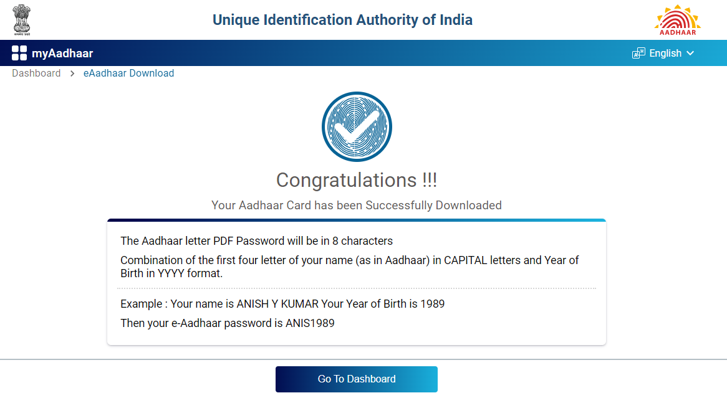Expand the language selector chevron
Image resolution: width=727 pixels, height=398 pixels.
pyautogui.click(x=690, y=53)
